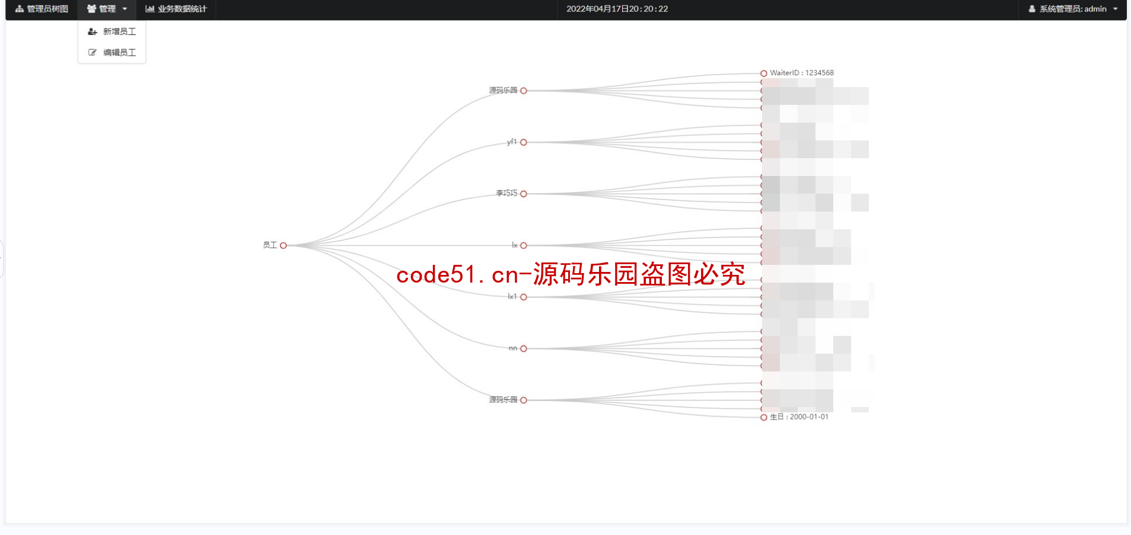1131x535 pixels.
Task: Select the WaiterID : 1234568 leaf node
Action: point(764,73)
